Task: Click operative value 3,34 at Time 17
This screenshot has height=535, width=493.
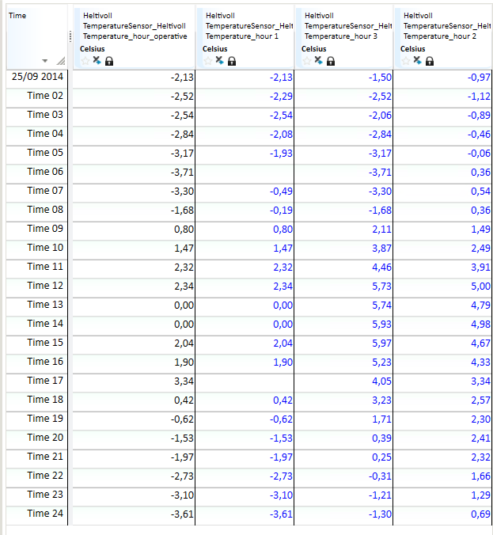Action: tap(183, 381)
